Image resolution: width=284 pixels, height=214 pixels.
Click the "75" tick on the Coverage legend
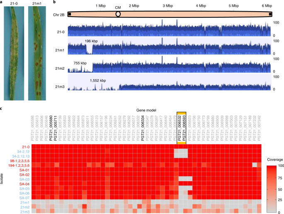[x=280, y=178]
